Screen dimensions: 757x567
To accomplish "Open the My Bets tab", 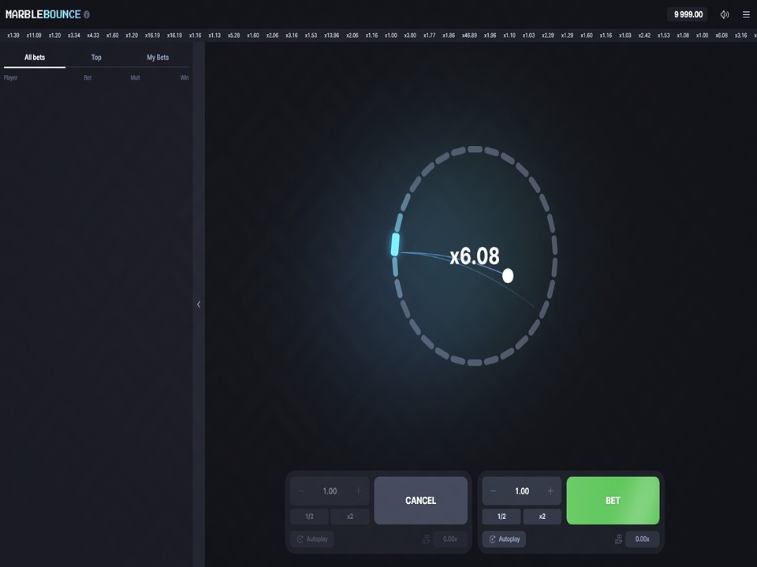I will pos(158,58).
